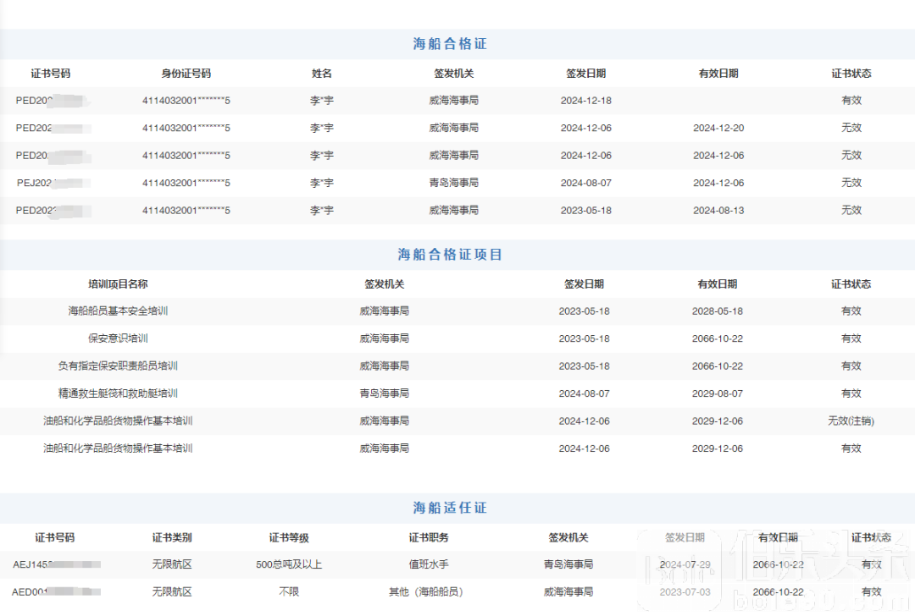
Task: Click the valid date 2029-08-07
Action: 718,393
